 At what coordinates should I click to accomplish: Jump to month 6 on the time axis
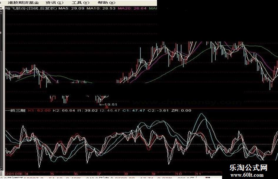coord(76,174)
